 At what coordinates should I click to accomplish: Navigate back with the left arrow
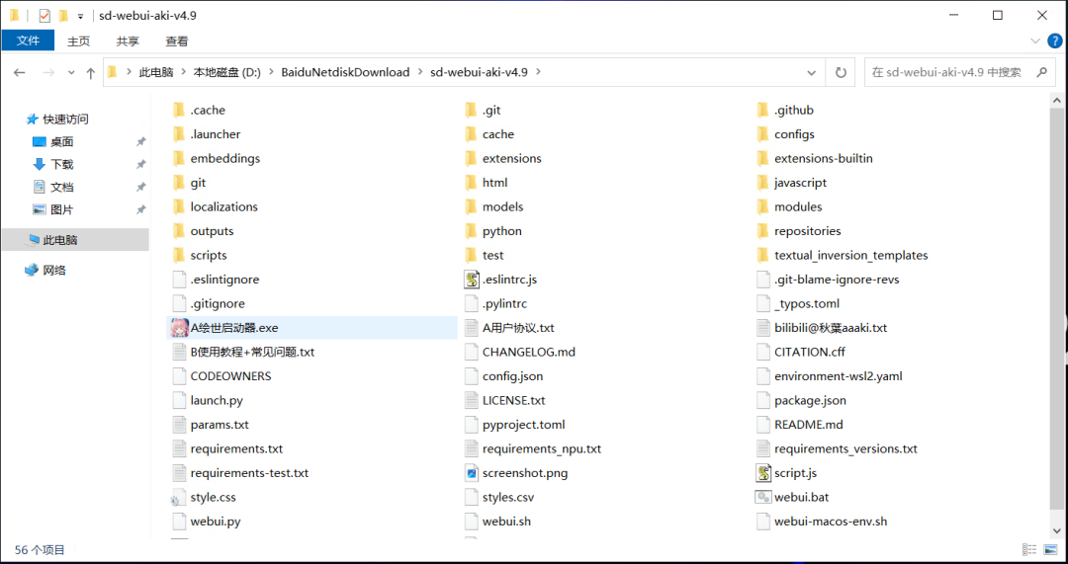point(19,73)
